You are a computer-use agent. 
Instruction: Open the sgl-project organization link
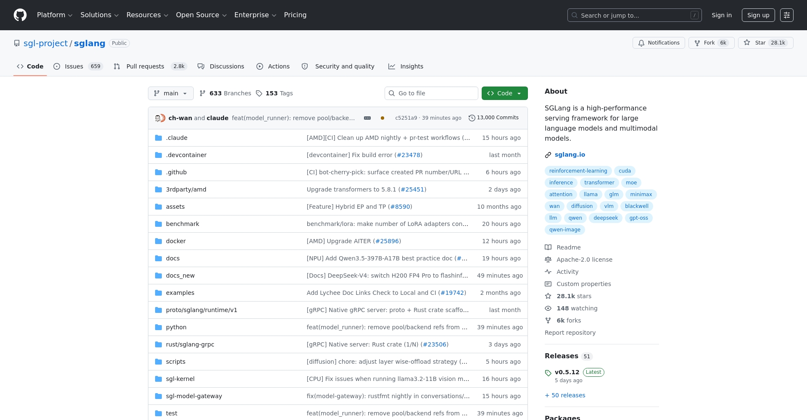[x=45, y=43]
